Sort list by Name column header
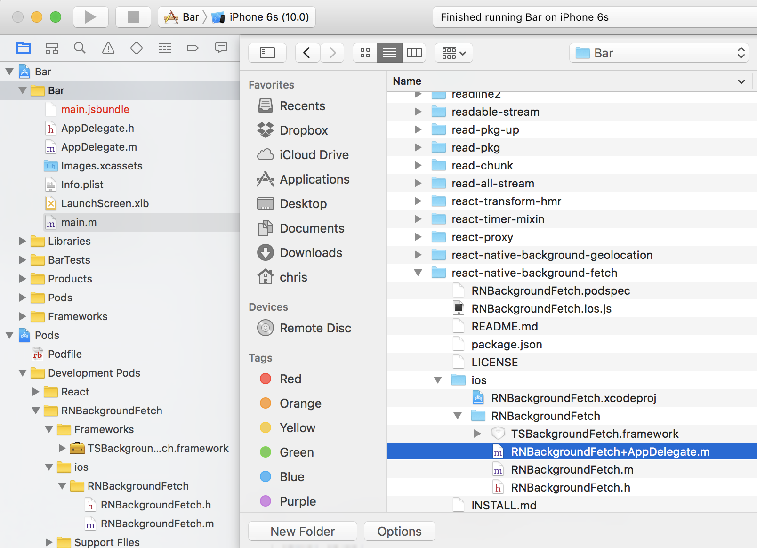The image size is (757, 548). click(570, 81)
